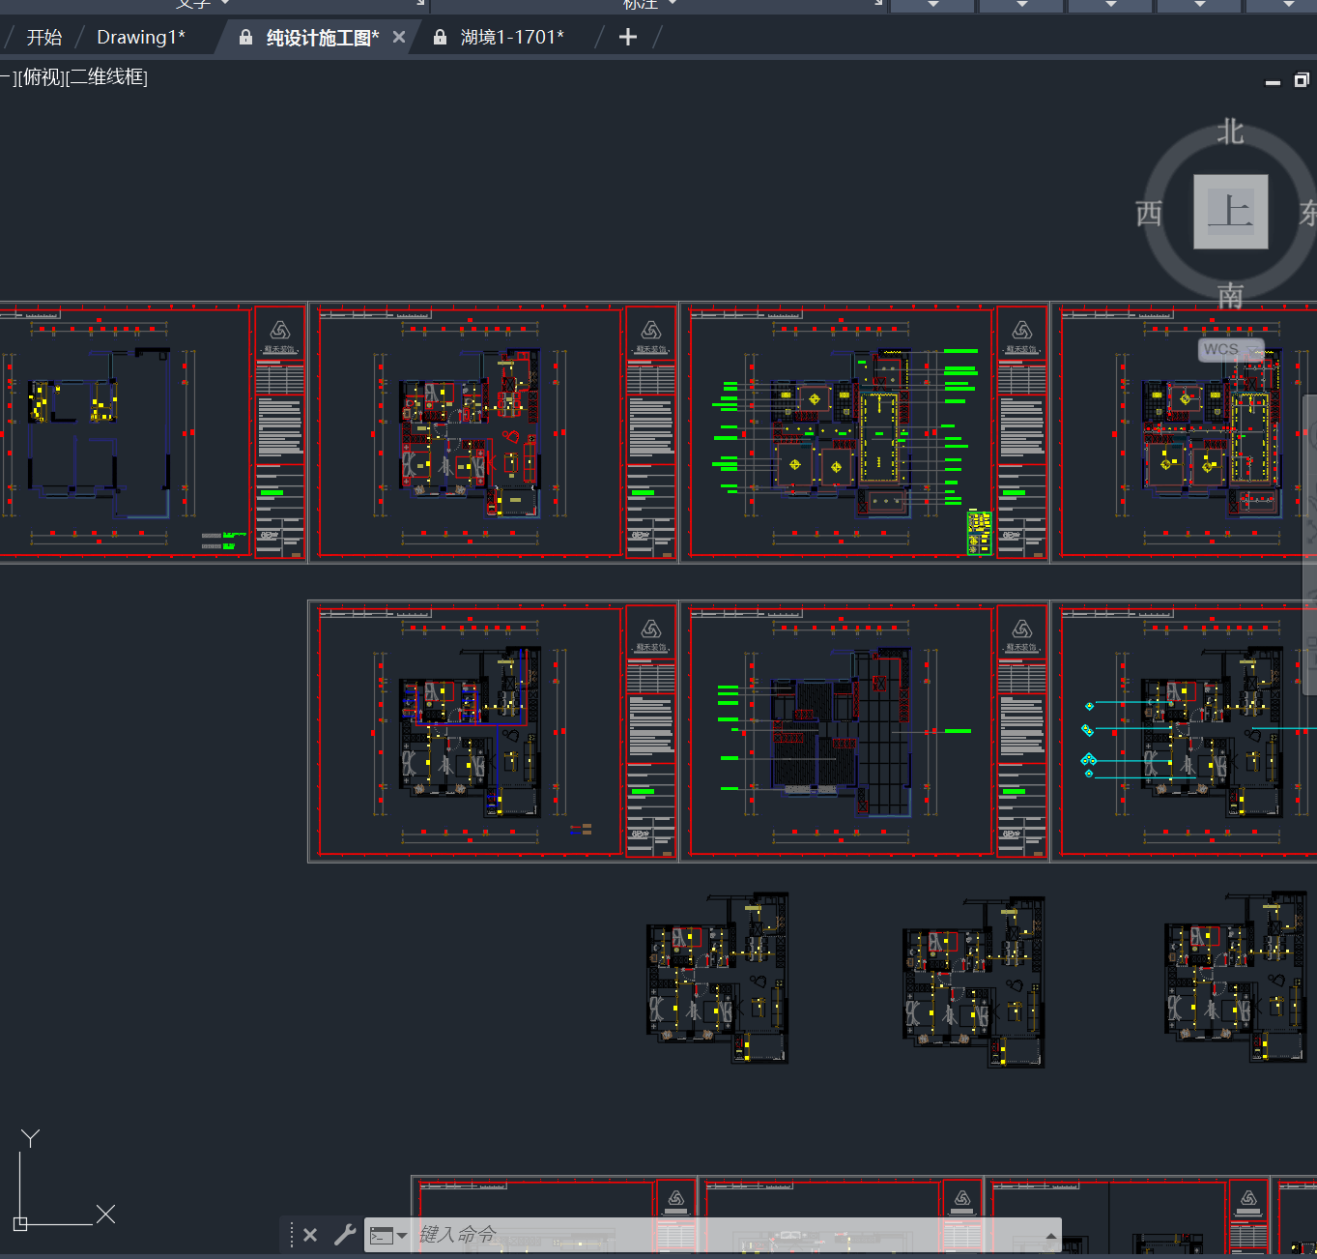
Task: Click 南 on the ViewCube compass
Action: coord(1230,294)
